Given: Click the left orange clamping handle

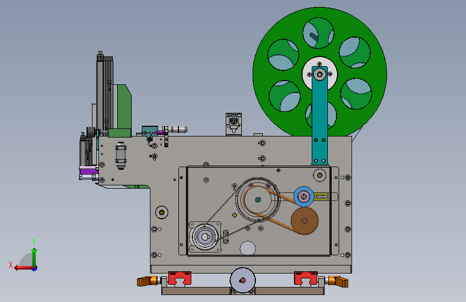Looking at the screenshot, I should pos(147,281).
